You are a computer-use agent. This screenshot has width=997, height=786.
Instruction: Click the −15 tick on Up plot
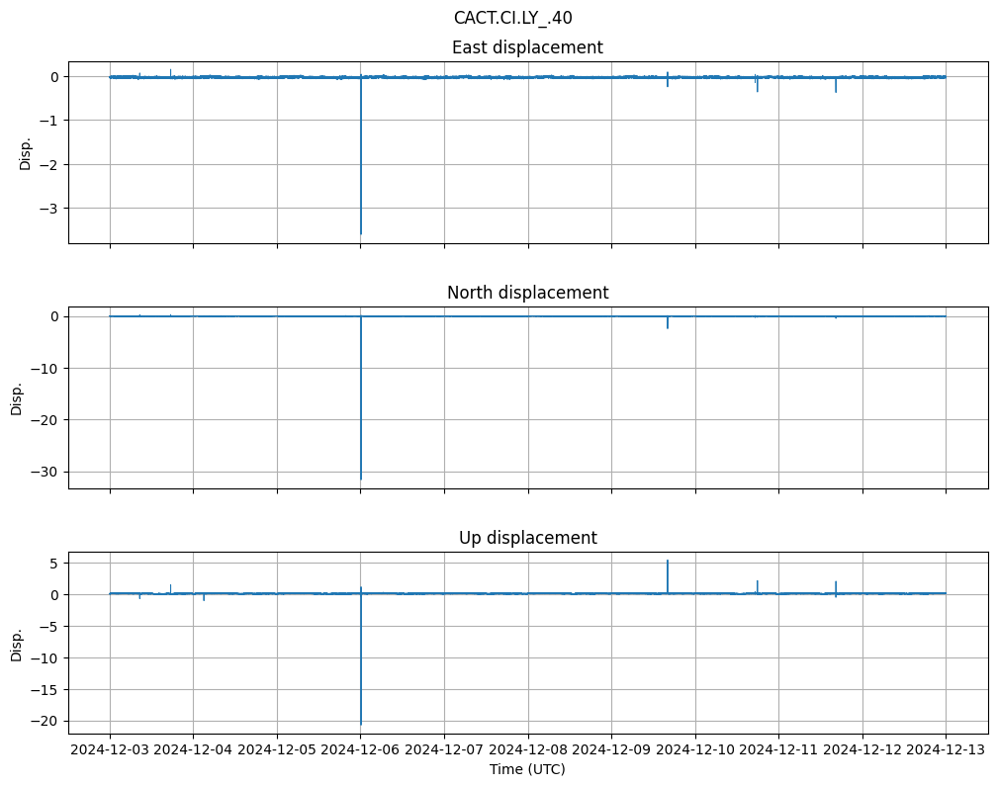[45, 689]
